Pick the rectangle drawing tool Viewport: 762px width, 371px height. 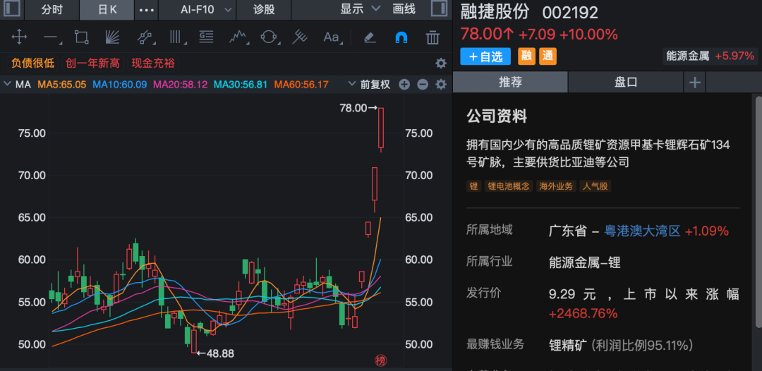(x=81, y=37)
